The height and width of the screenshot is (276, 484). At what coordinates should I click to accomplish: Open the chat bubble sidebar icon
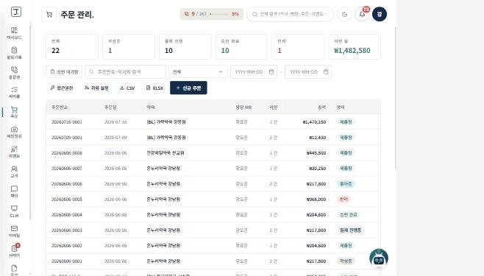[x=14, y=191]
